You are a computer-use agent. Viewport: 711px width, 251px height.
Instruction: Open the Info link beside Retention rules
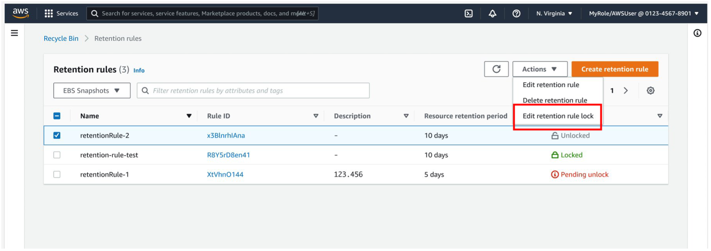139,71
